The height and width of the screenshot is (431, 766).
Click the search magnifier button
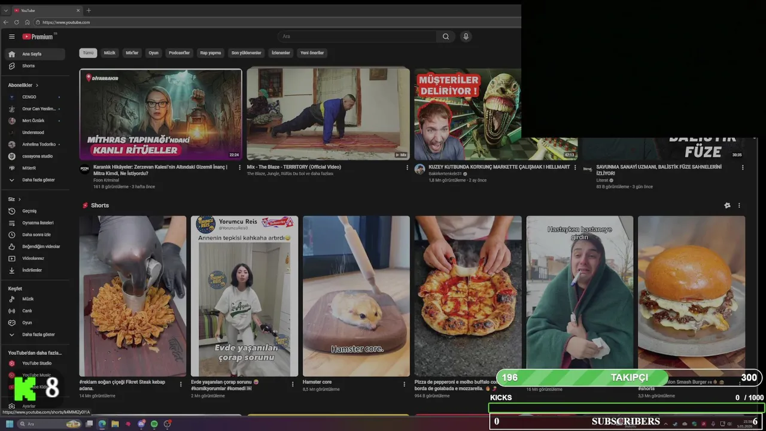(x=446, y=37)
